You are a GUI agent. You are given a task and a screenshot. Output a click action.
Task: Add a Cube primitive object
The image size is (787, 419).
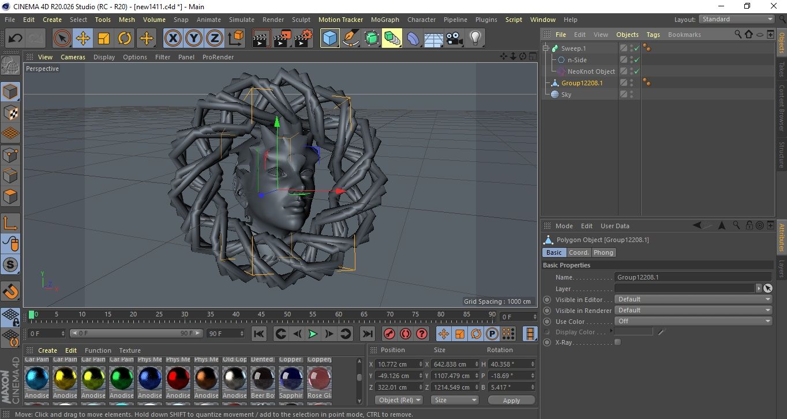(x=329, y=39)
